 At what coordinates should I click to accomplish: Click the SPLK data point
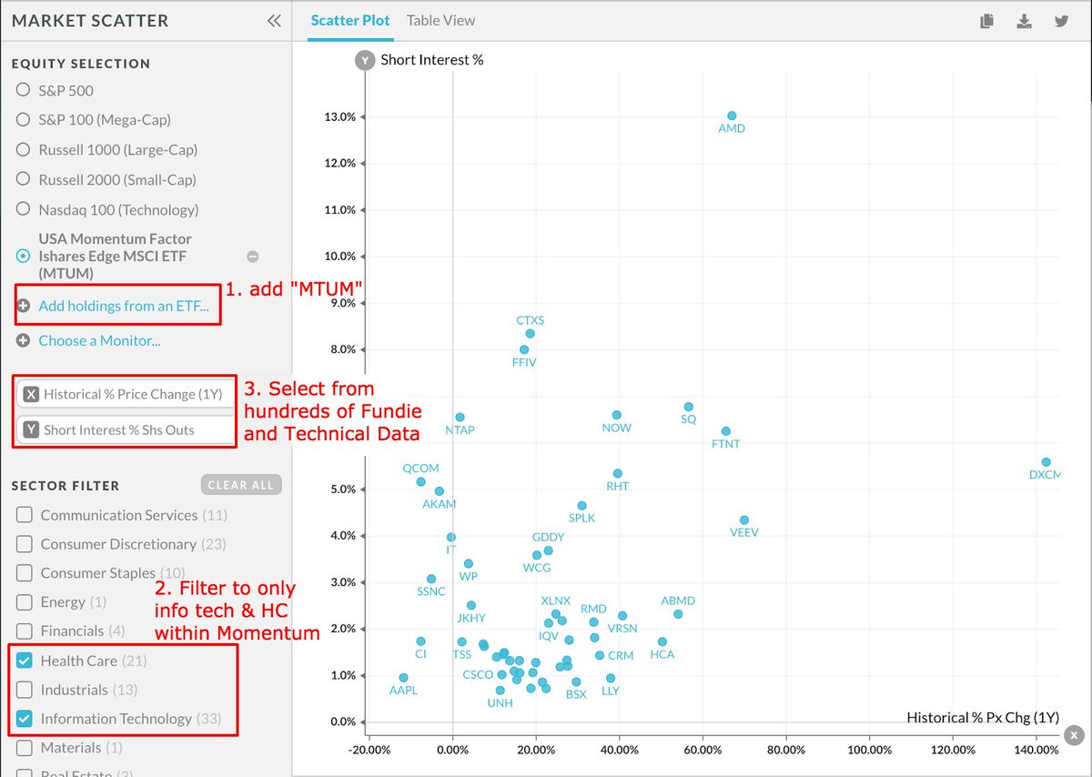pyautogui.click(x=581, y=505)
